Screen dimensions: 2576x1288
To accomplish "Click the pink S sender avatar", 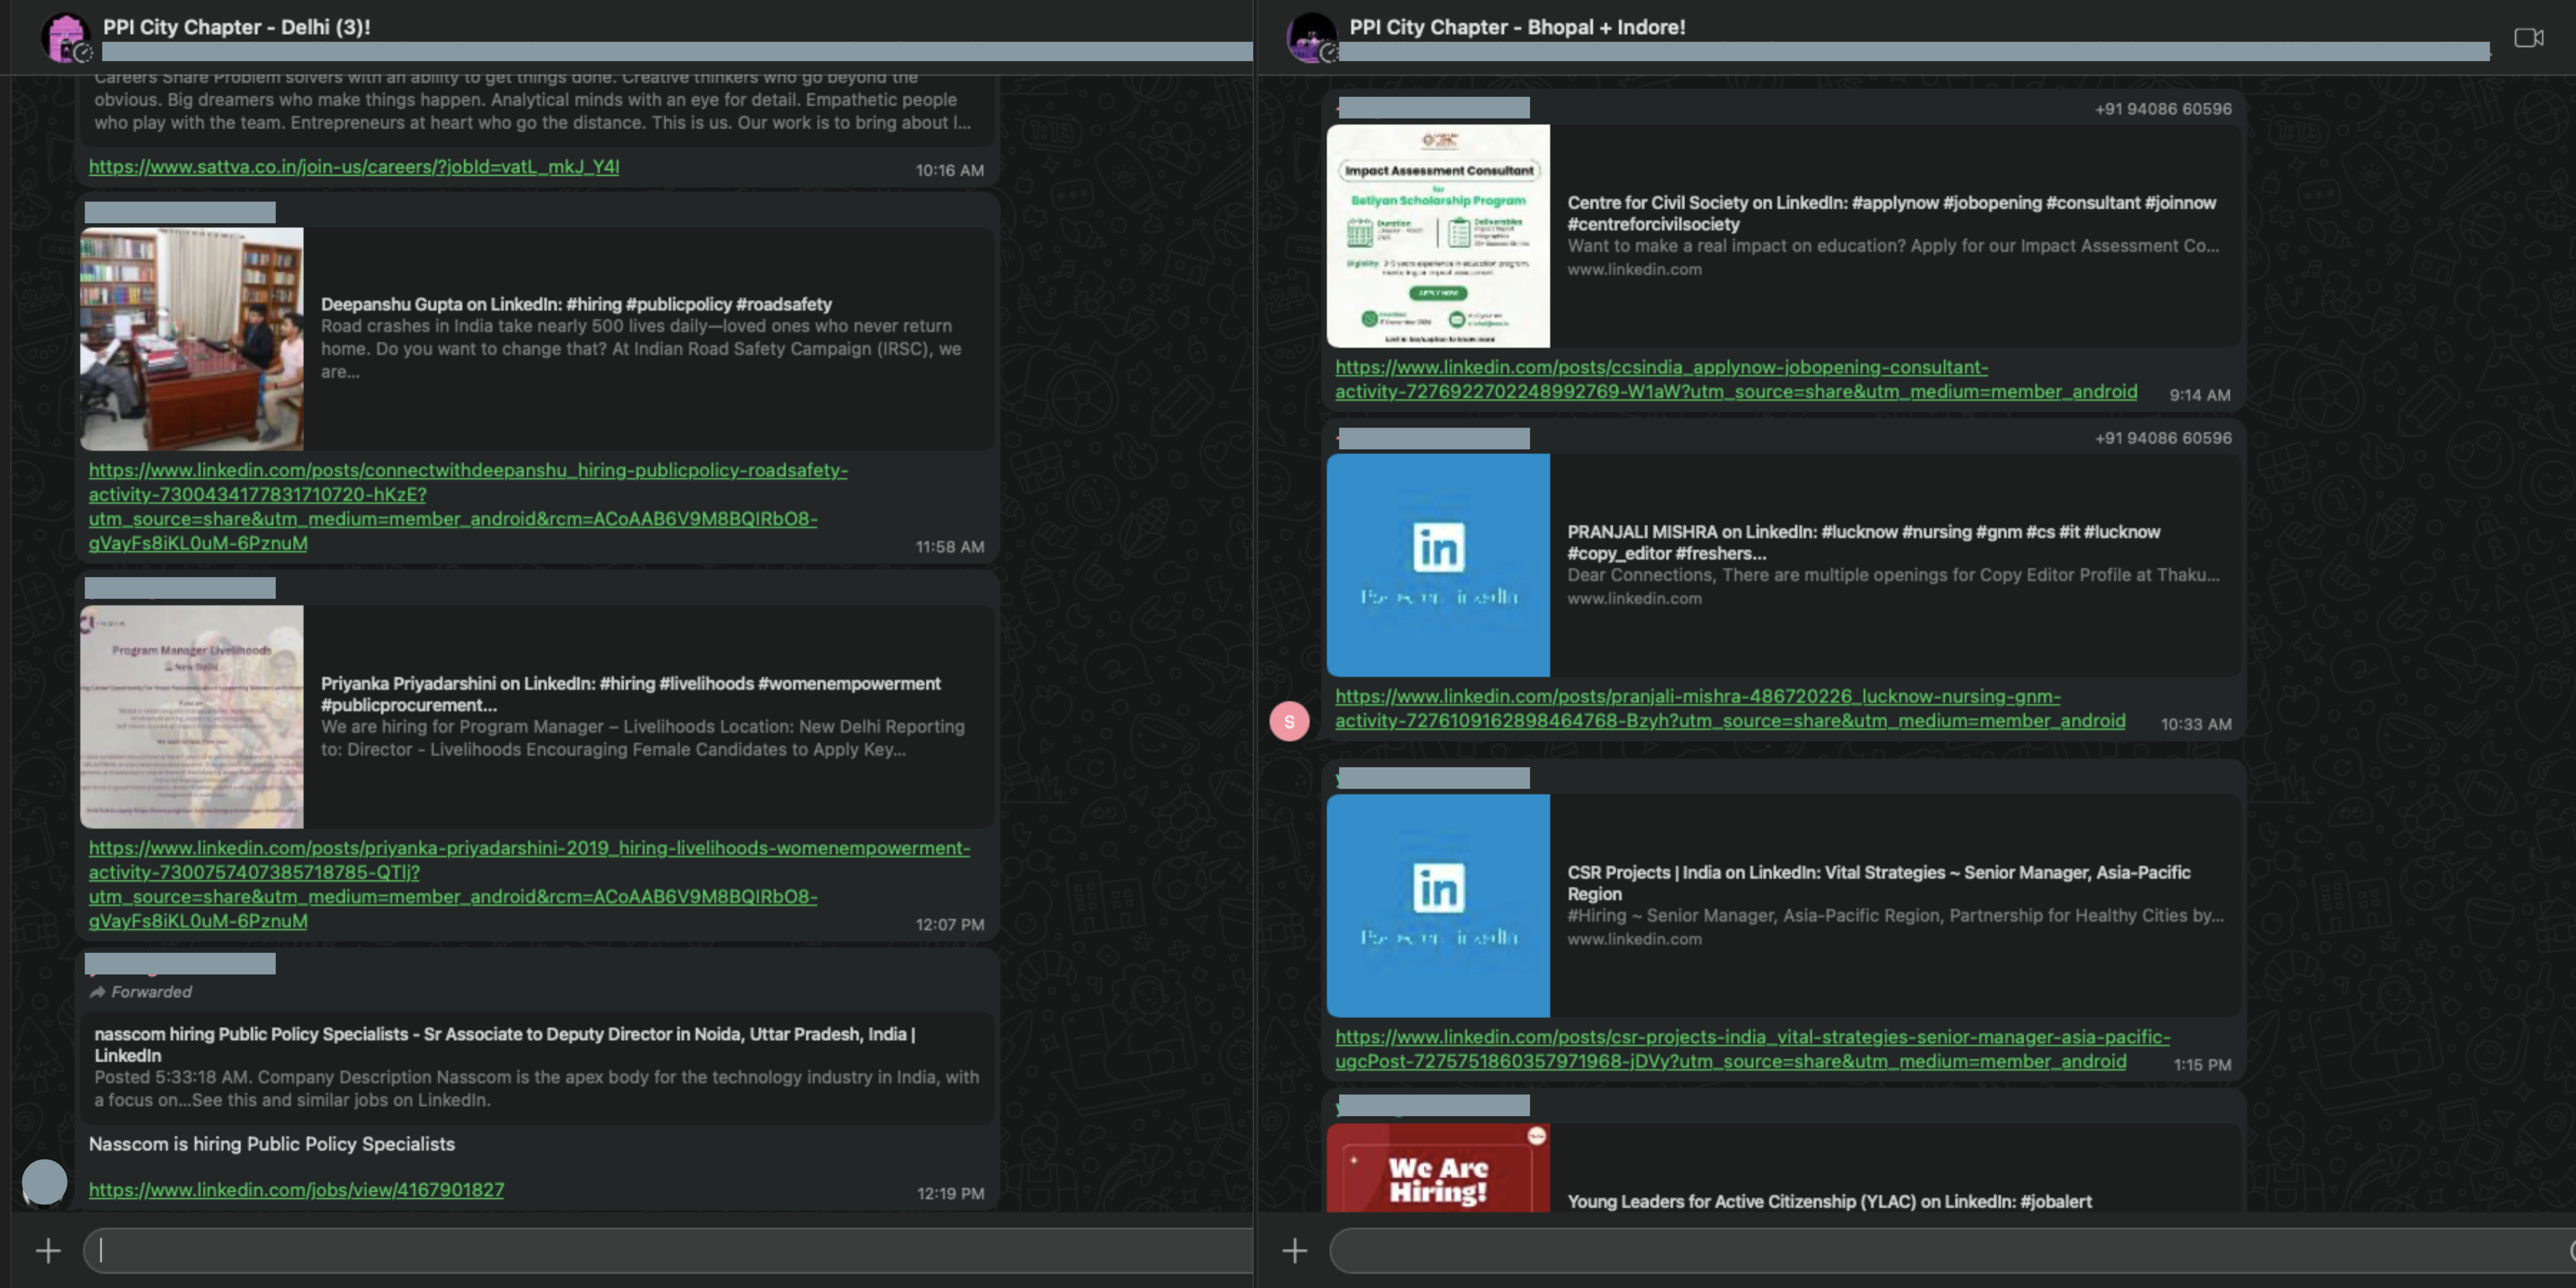I will pyautogui.click(x=1289, y=721).
